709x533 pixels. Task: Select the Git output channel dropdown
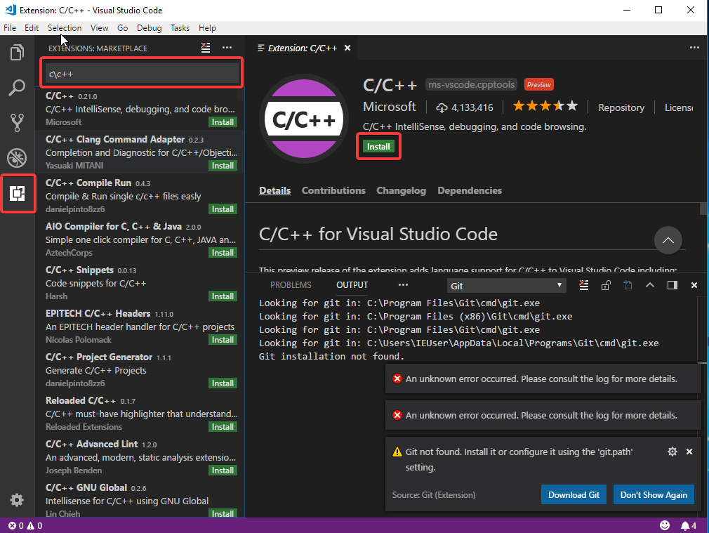[506, 286]
